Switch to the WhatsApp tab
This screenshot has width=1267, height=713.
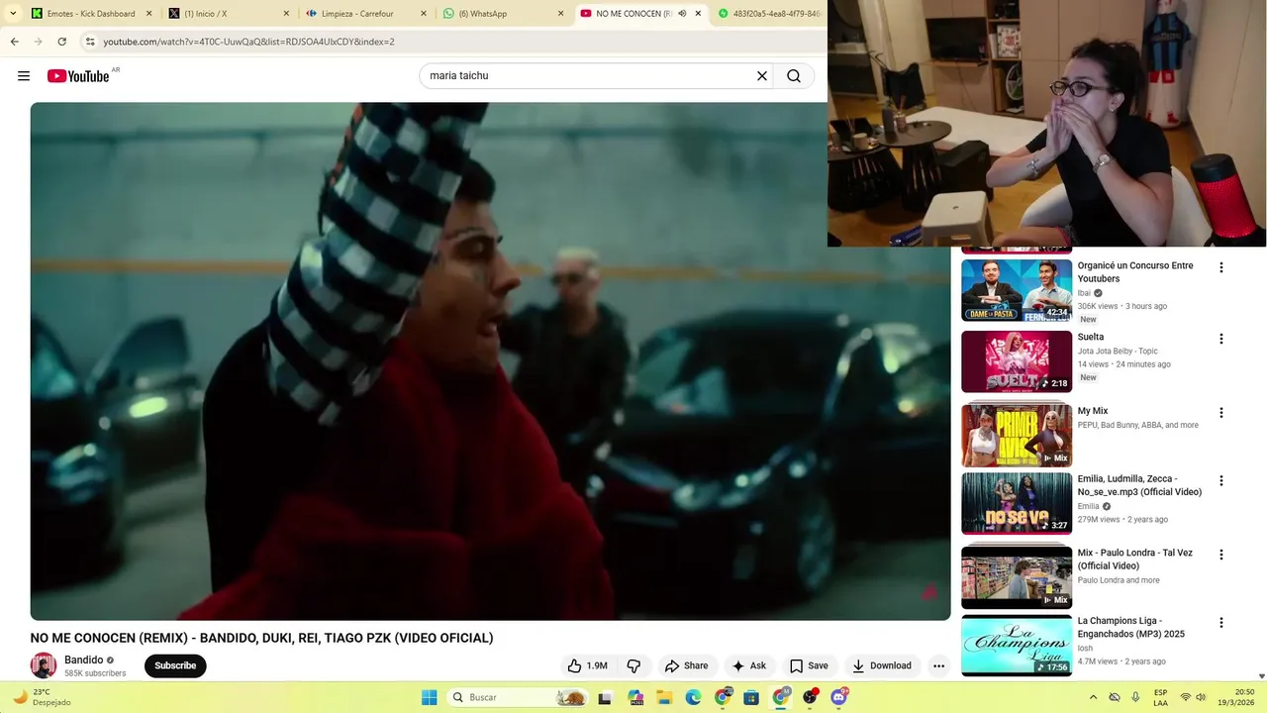502,14
